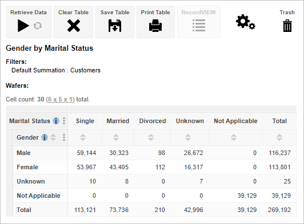Screen dimensions: 304x224
Task: Sort by the Married column arrows
Action: 116,137
